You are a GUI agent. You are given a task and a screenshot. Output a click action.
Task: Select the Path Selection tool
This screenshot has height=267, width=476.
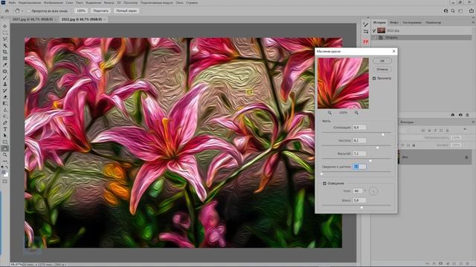tap(5, 135)
